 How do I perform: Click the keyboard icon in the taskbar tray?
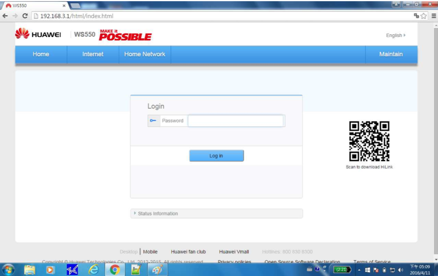[309, 269]
